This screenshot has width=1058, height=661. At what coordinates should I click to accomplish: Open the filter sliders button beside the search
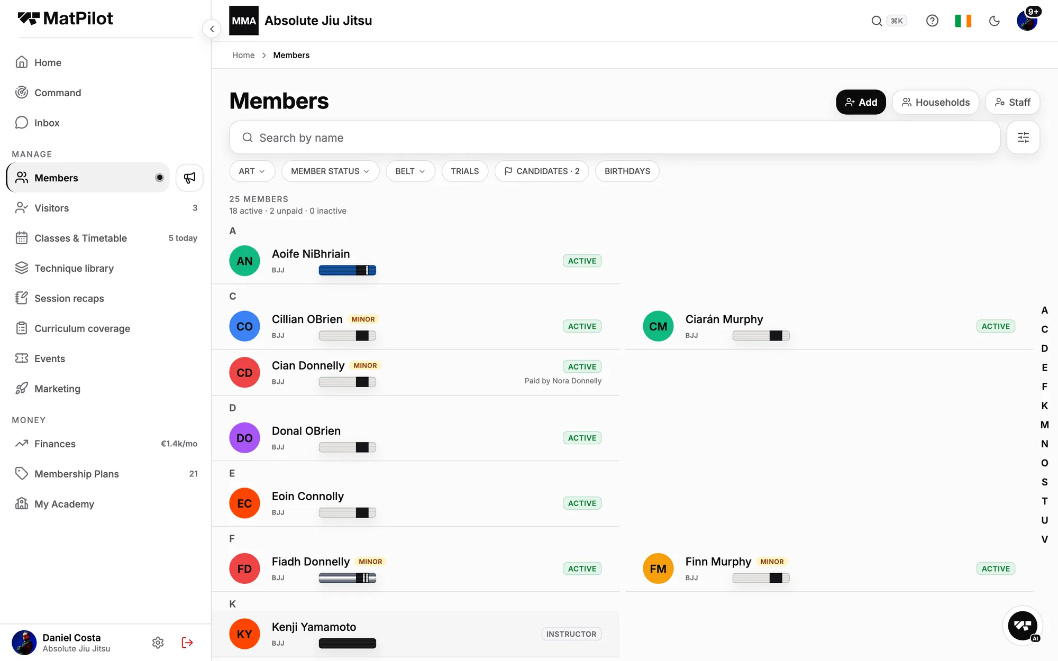[1023, 137]
